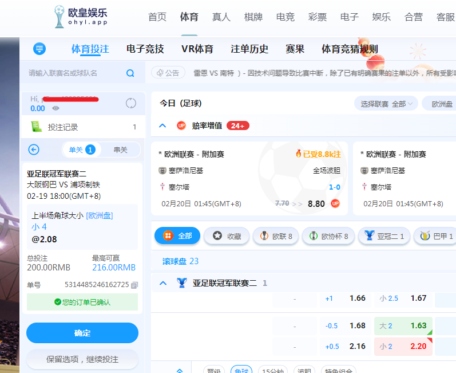Switch to 串关 parlay mode

[x=120, y=150]
